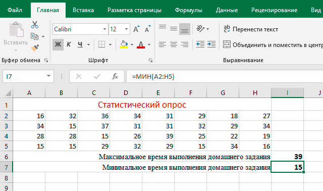Click the text orientation icon
The width and height of the screenshot is (323, 191).
(x=200, y=29)
